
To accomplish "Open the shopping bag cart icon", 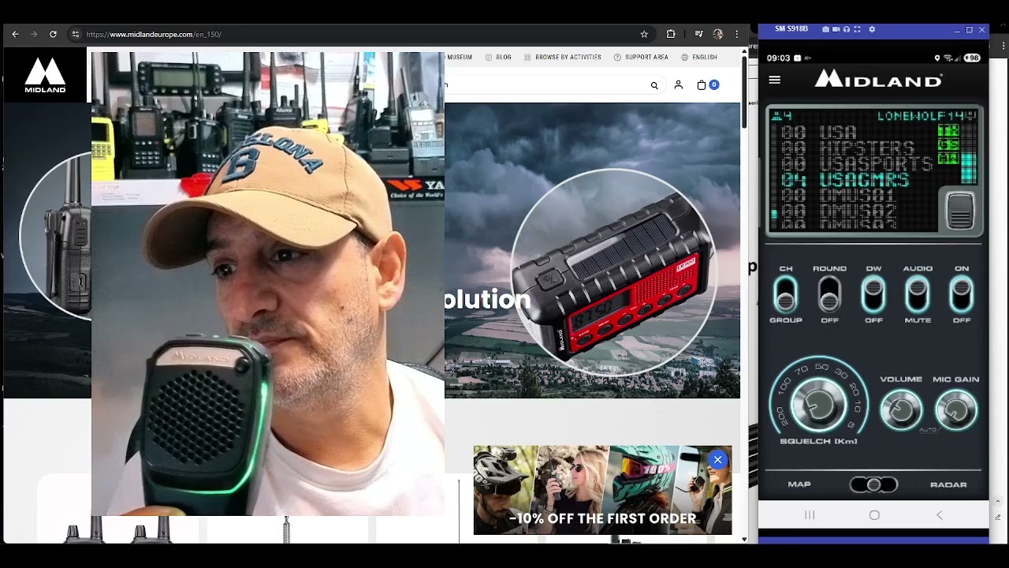I will tap(702, 85).
